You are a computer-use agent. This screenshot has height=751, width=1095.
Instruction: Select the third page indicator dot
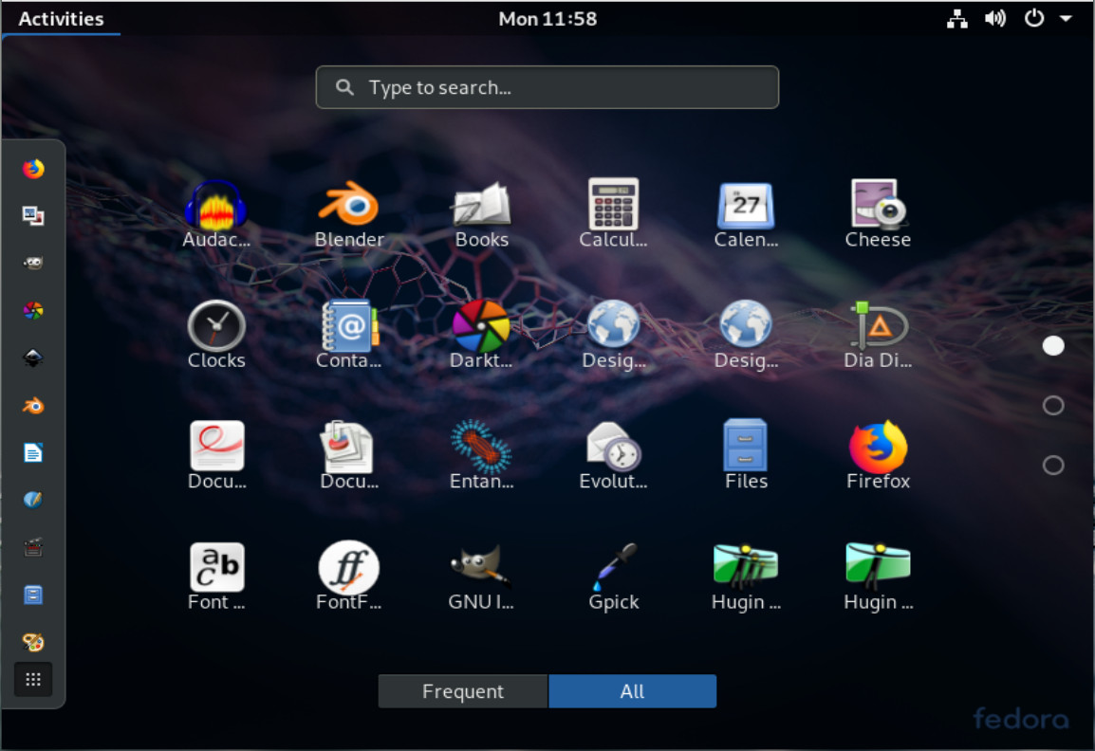click(x=1053, y=465)
